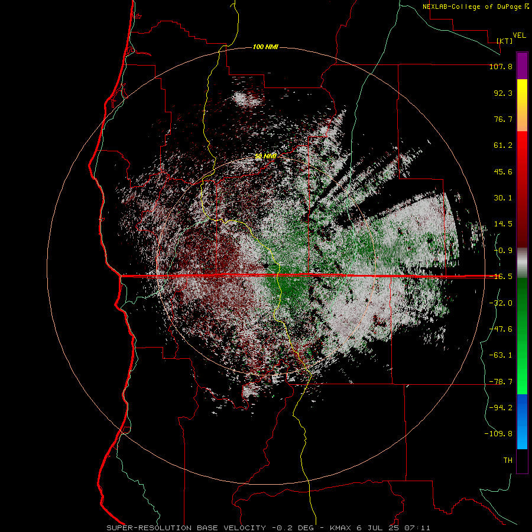This screenshot has height=532, width=532.
Task: Select the 92.3 velocity scale value
Action: click(503, 93)
